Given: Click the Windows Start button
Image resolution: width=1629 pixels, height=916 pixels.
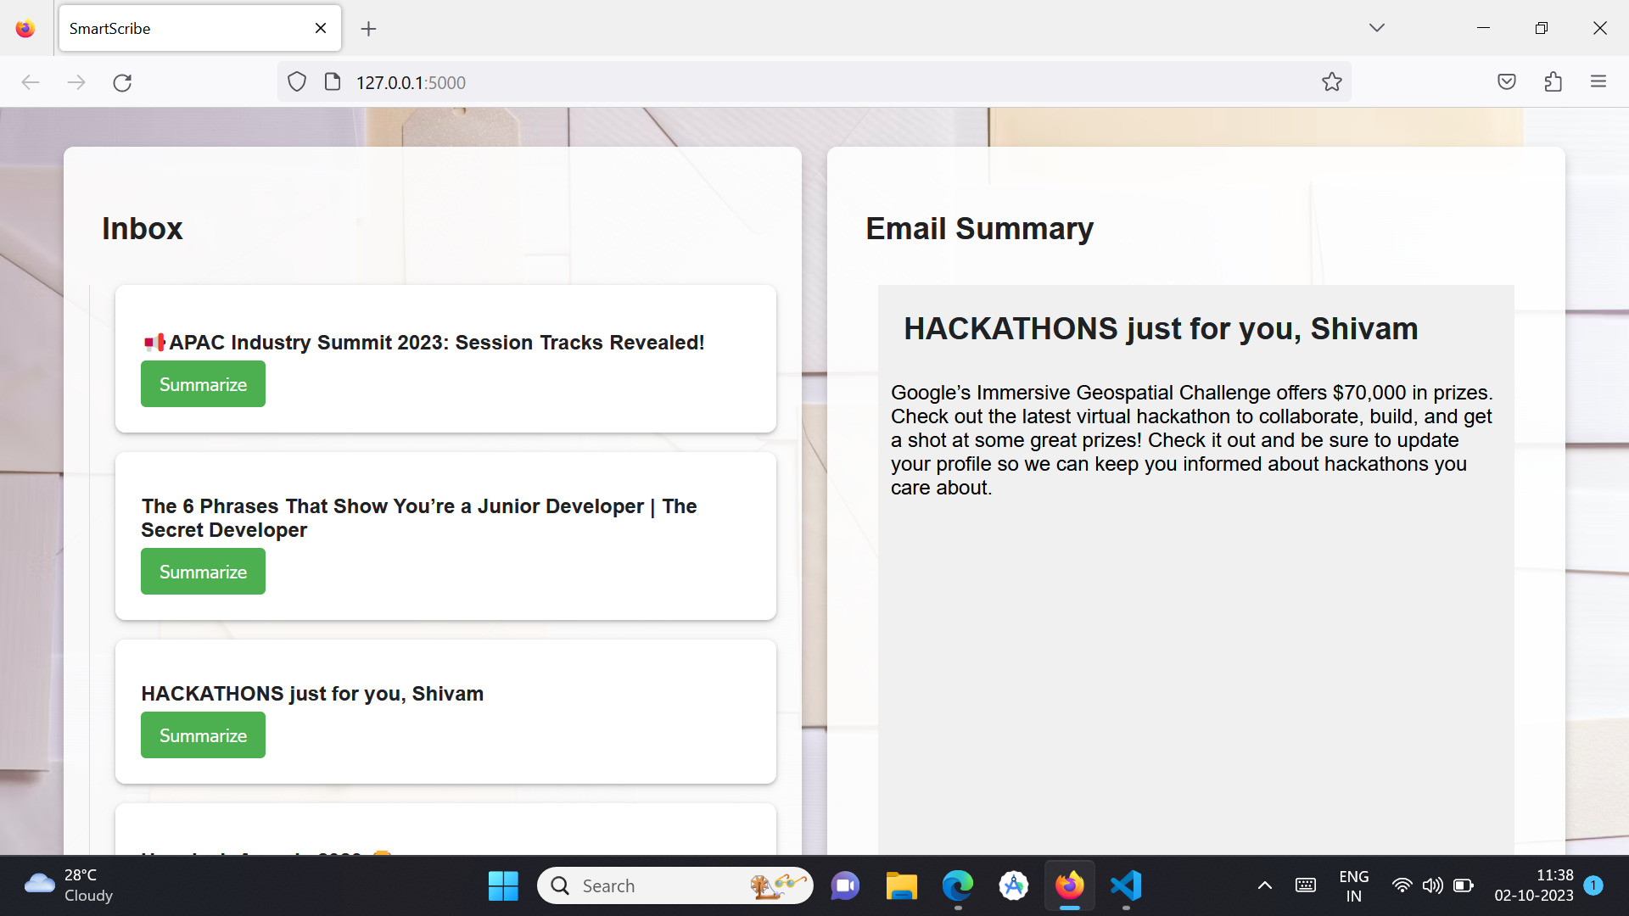Looking at the screenshot, I should 503,885.
